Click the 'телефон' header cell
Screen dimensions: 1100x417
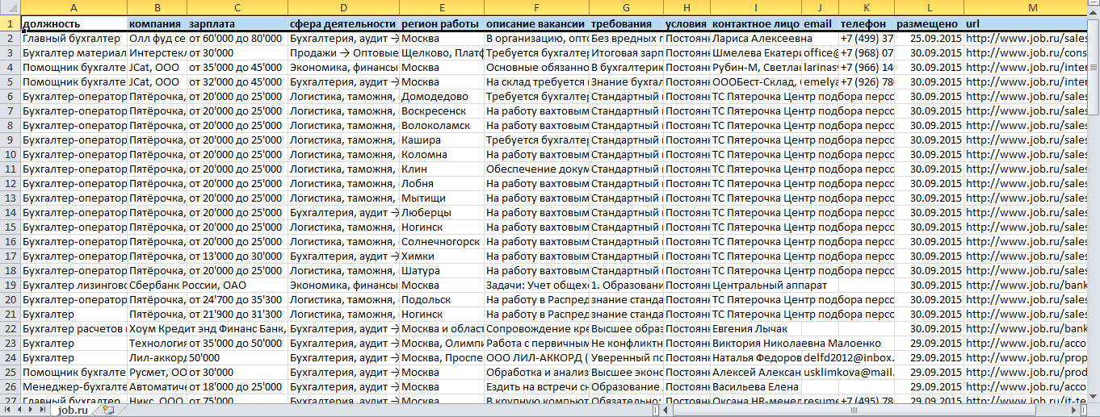867,23
